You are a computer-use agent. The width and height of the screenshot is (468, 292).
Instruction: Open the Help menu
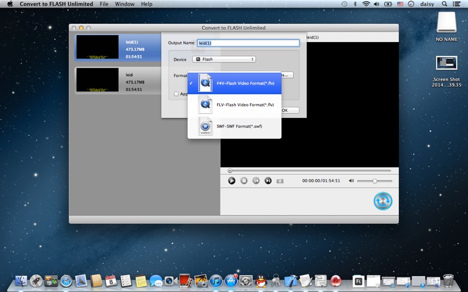click(147, 4)
